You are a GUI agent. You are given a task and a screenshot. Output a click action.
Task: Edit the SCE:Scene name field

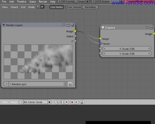(x=108, y=2)
